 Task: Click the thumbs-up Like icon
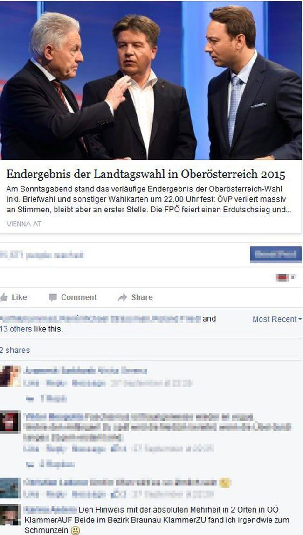(4, 297)
